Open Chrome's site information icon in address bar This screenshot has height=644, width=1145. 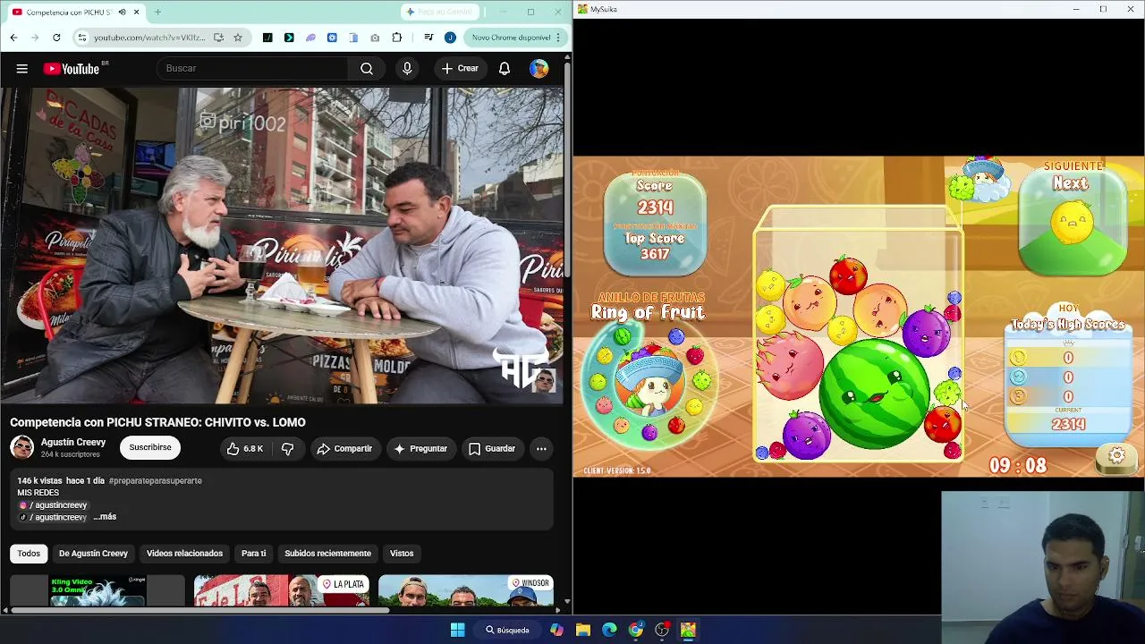(x=82, y=38)
